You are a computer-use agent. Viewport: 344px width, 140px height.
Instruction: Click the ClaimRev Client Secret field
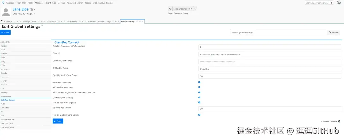point(270,62)
